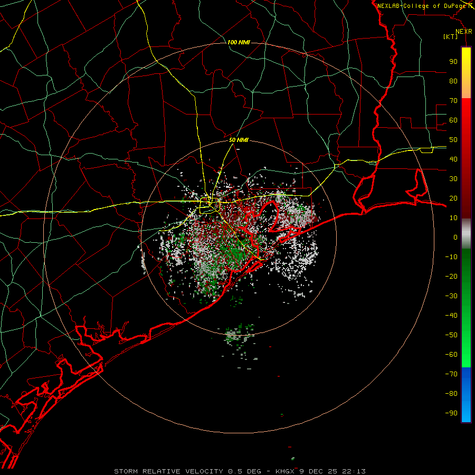Viewport: 475px width, 475px height.
Task: Click the 30 value on the velocity scale
Action: coord(453,179)
